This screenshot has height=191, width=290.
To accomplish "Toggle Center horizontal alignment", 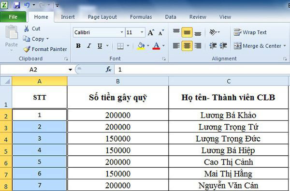I will coord(187,46).
